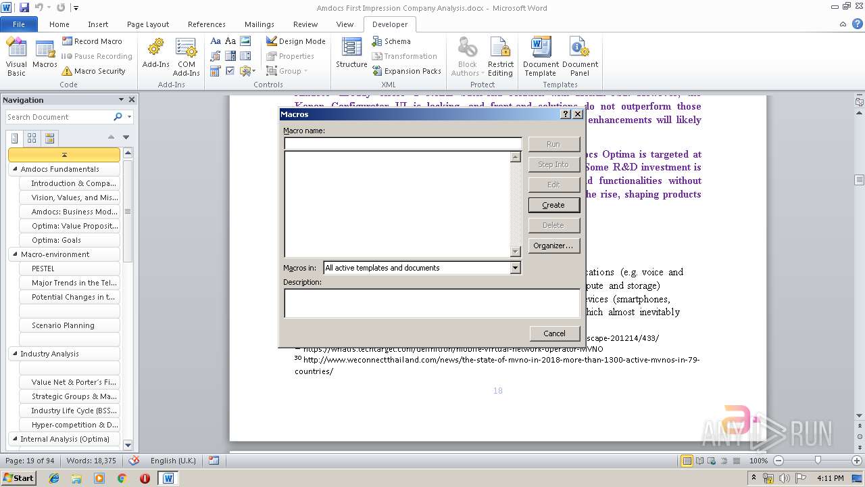Viewport: 865px width, 487px height.
Task: Collapse Amdocs Fundamentals heading
Action: pos(15,169)
